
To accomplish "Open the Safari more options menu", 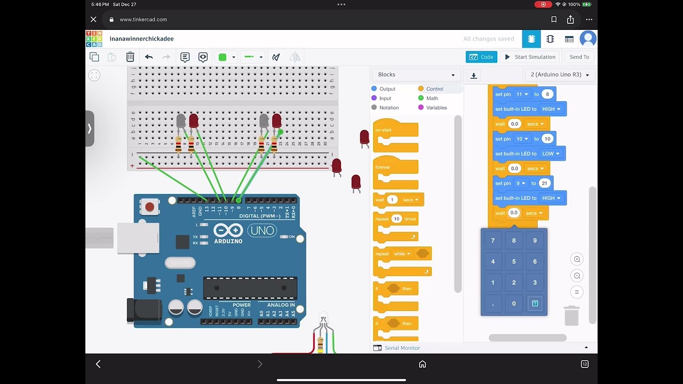I will click(588, 20).
